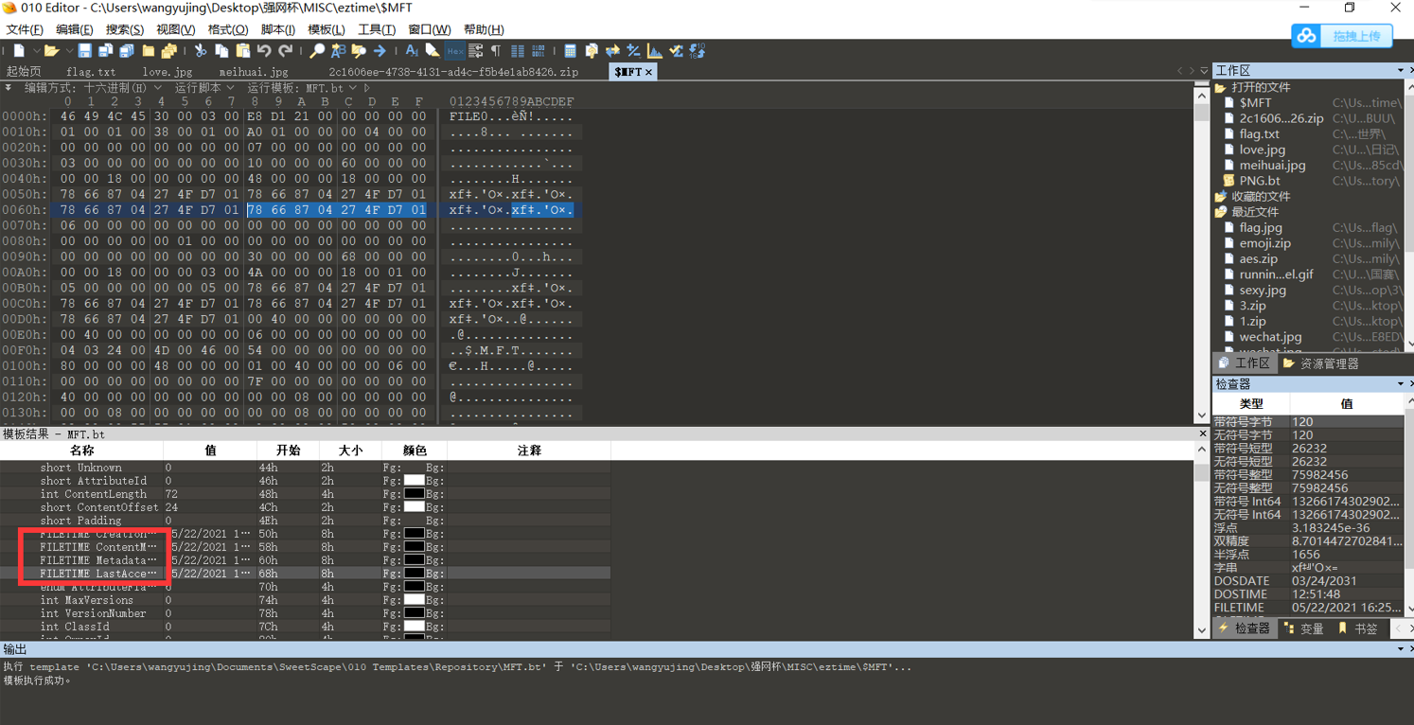Switch to the meihuai.jpg tab
Screen dimensions: 1414x725
point(254,72)
